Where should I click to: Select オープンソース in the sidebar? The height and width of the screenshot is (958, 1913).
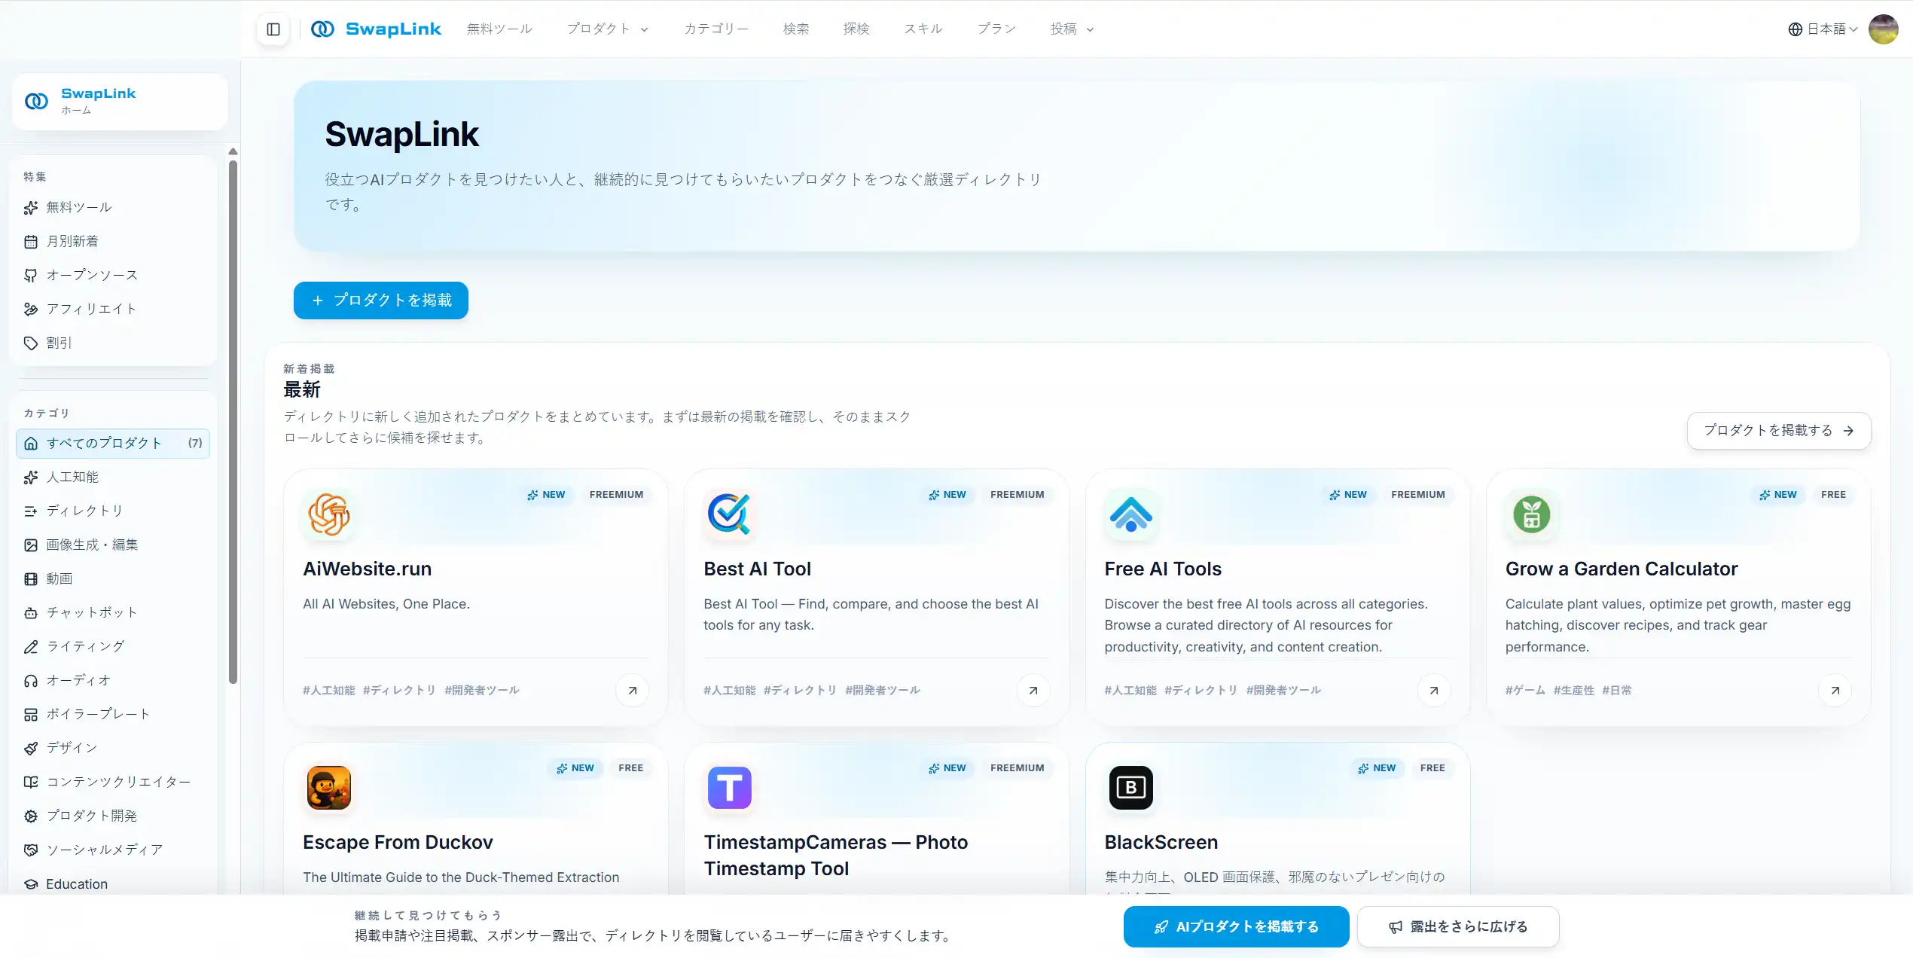113,275
